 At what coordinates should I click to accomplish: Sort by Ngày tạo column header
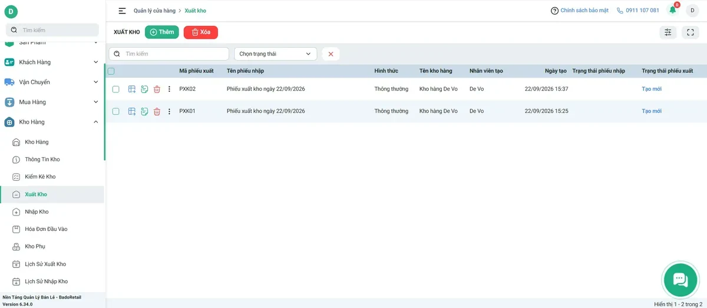(x=556, y=71)
